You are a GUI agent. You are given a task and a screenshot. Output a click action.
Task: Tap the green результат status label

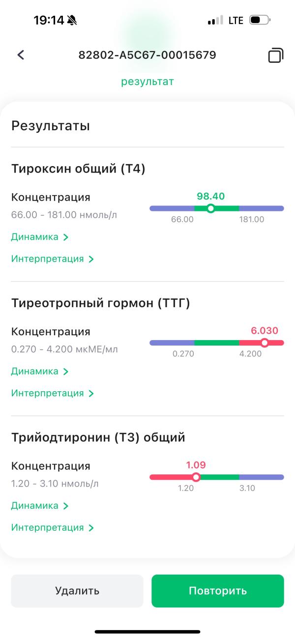coord(147,82)
